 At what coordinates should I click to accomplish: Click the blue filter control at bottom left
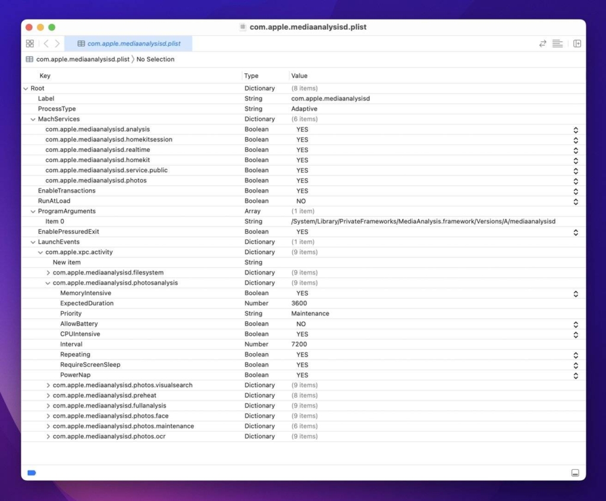click(x=31, y=473)
